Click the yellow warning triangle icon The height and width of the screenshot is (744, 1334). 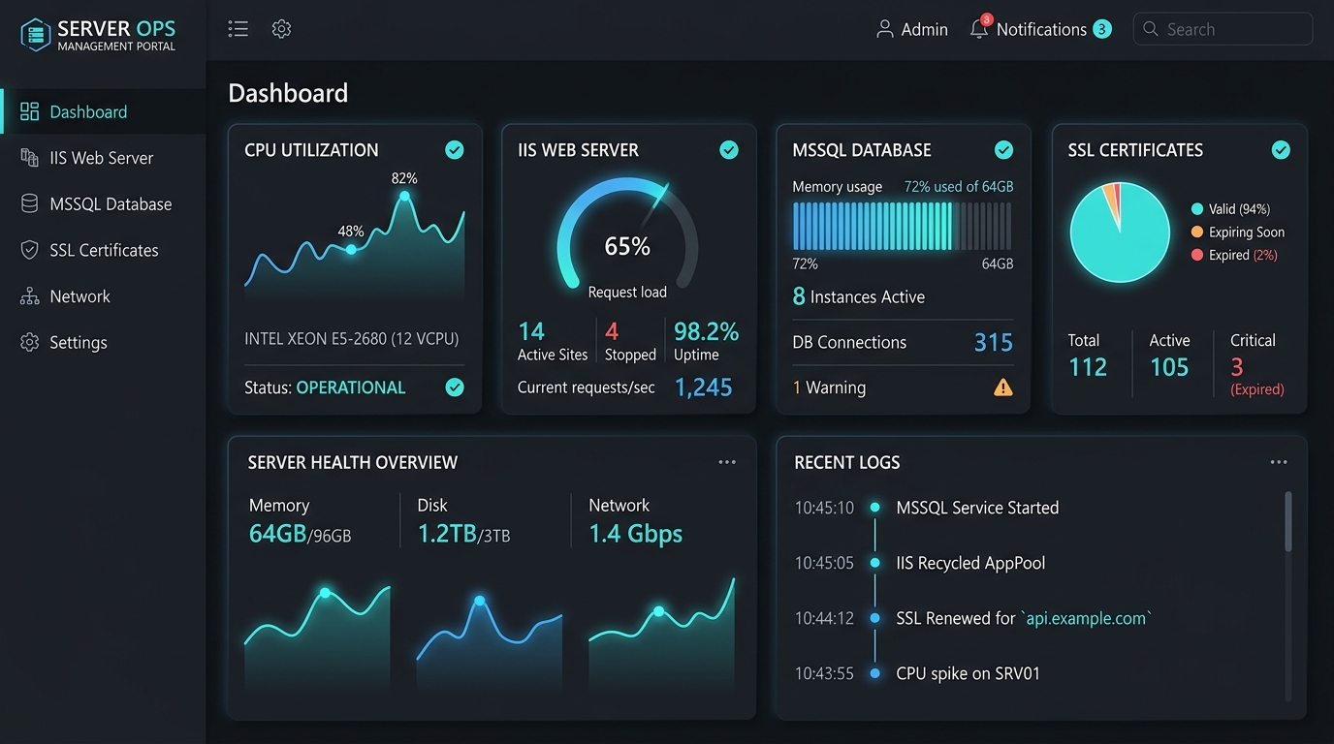click(1003, 387)
